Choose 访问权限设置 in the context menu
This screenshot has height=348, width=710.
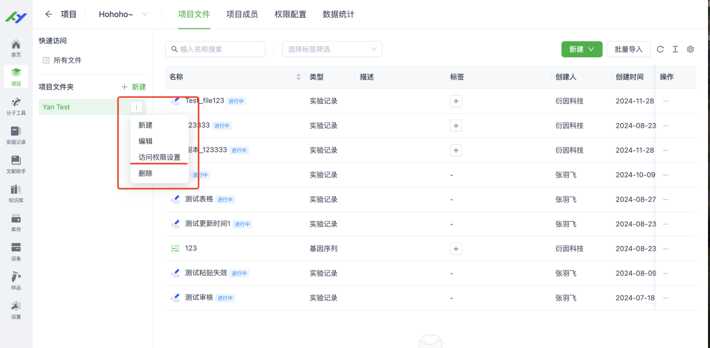pos(159,157)
